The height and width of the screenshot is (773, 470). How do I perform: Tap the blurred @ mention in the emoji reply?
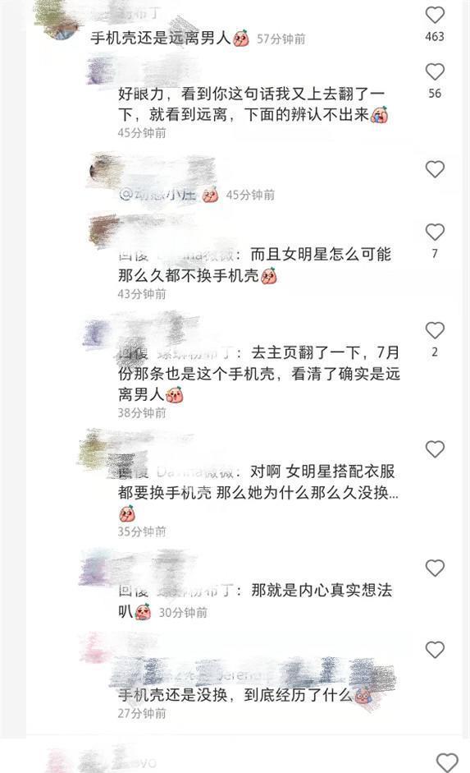[x=158, y=195]
